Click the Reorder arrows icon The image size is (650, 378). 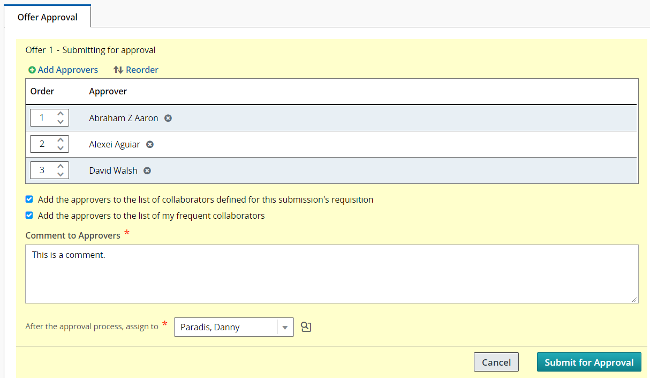tap(118, 70)
